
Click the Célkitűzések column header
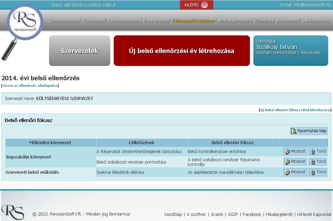tap(142, 142)
